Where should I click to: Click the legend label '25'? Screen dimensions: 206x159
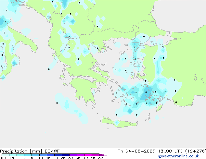pyautogui.click(x=63, y=158)
